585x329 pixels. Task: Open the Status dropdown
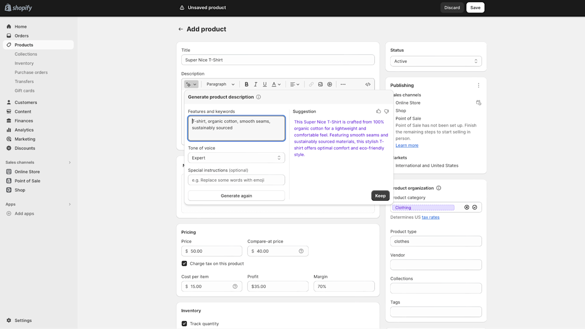(436, 61)
